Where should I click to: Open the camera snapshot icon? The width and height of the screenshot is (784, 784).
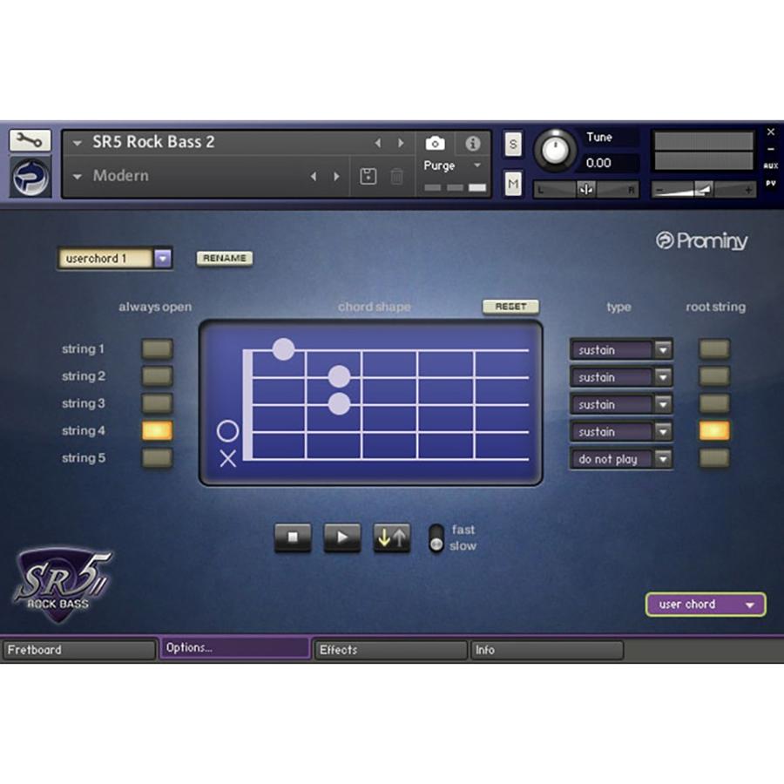435,142
